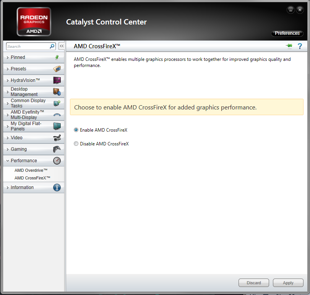This screenshot has width=310, height=295.
Task: Click the Gaming controller icon
Action: 57,149
